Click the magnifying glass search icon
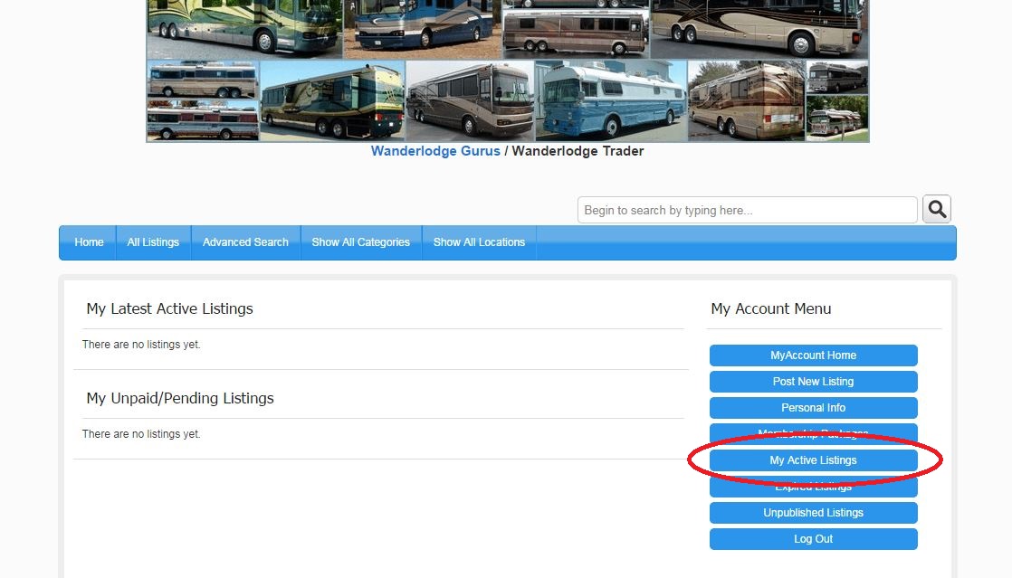Viewport: 1012px width, 578px height. [937, 210]
